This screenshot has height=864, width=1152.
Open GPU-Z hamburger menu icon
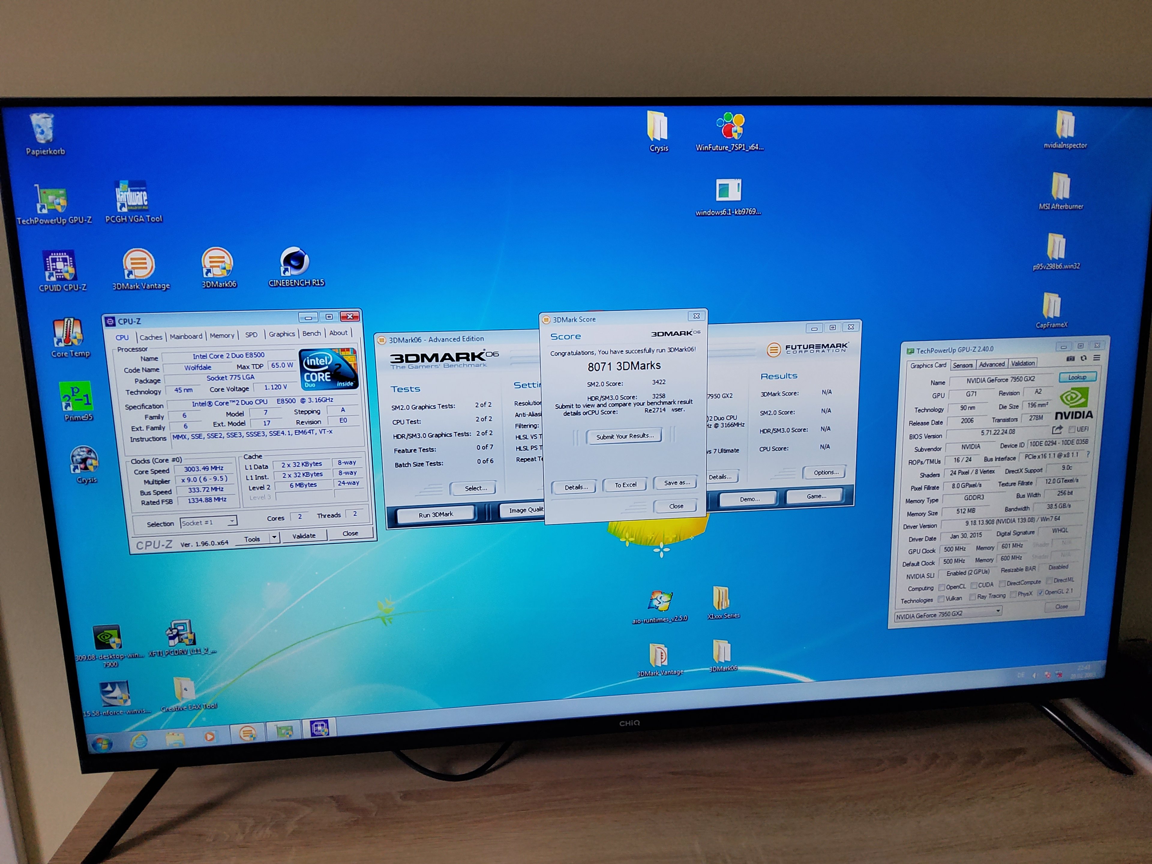(x=1096, y=358)
